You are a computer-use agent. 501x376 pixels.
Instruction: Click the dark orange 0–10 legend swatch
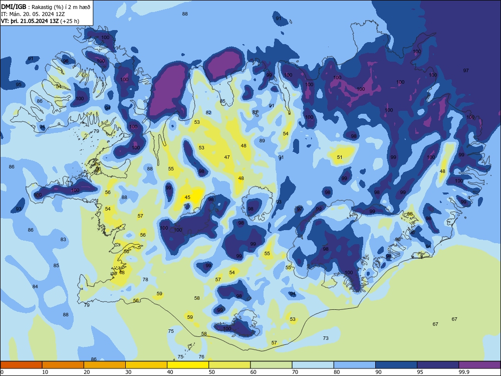point(21,365)
